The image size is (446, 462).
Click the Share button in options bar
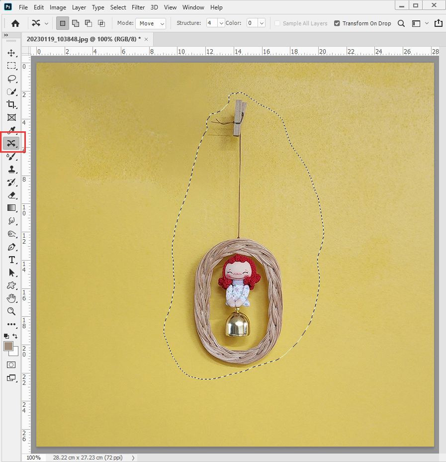[439, 23]
